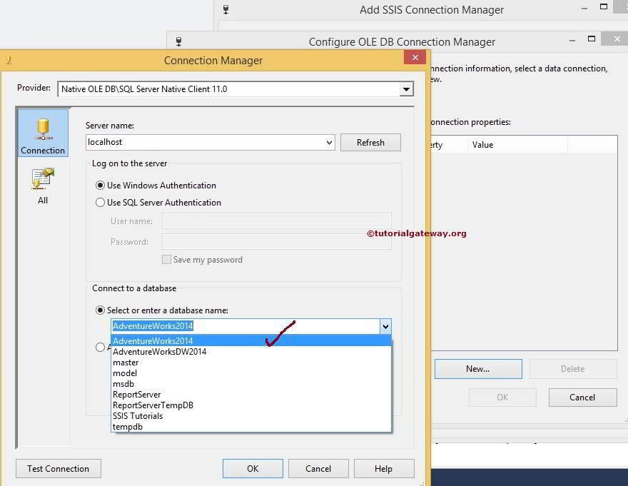The image size is (628, 486).
Task: Click the Configure OLE DB Connection Manager window icon
Action: (x=178, y=41)
